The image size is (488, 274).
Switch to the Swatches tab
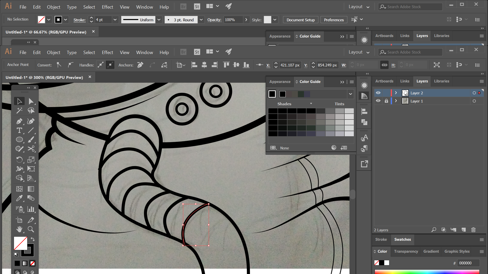pos(402,239)
